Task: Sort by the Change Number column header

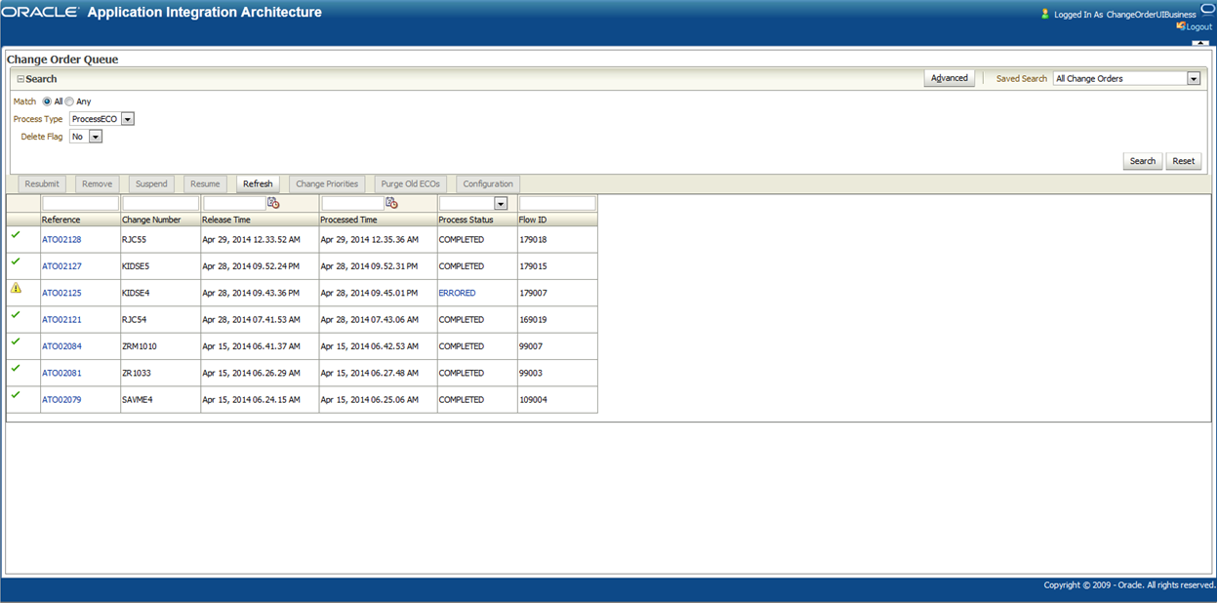Action: pyautogui.click(x=160, y=220)
